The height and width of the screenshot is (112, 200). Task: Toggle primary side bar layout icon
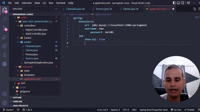[x=174, y=3]
